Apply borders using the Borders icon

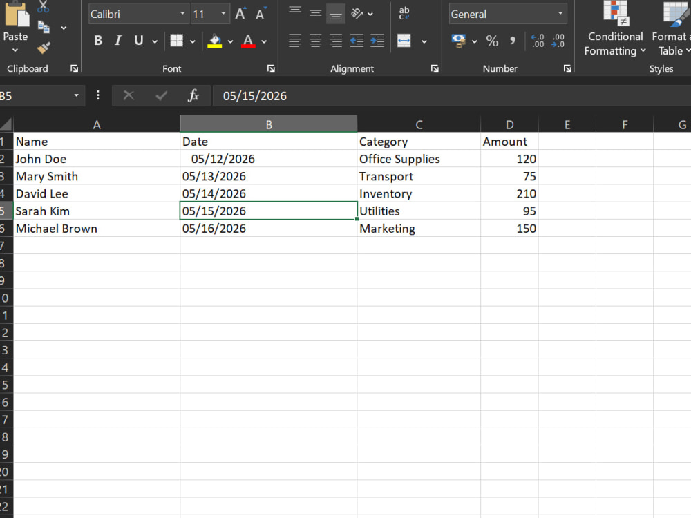(x=177, y=41)
